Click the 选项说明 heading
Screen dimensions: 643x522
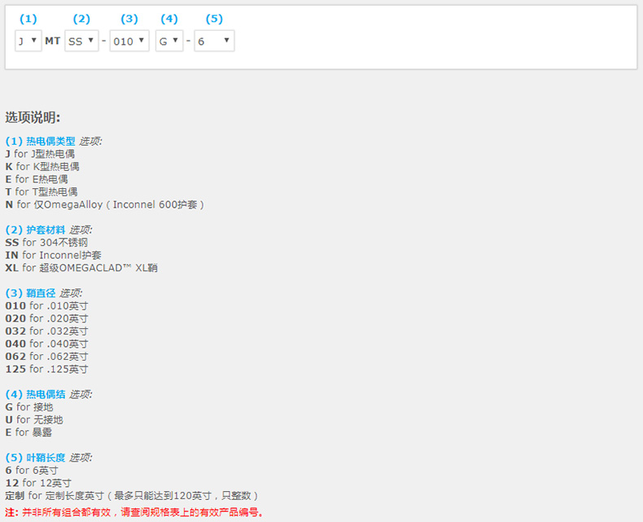[33, 117]
